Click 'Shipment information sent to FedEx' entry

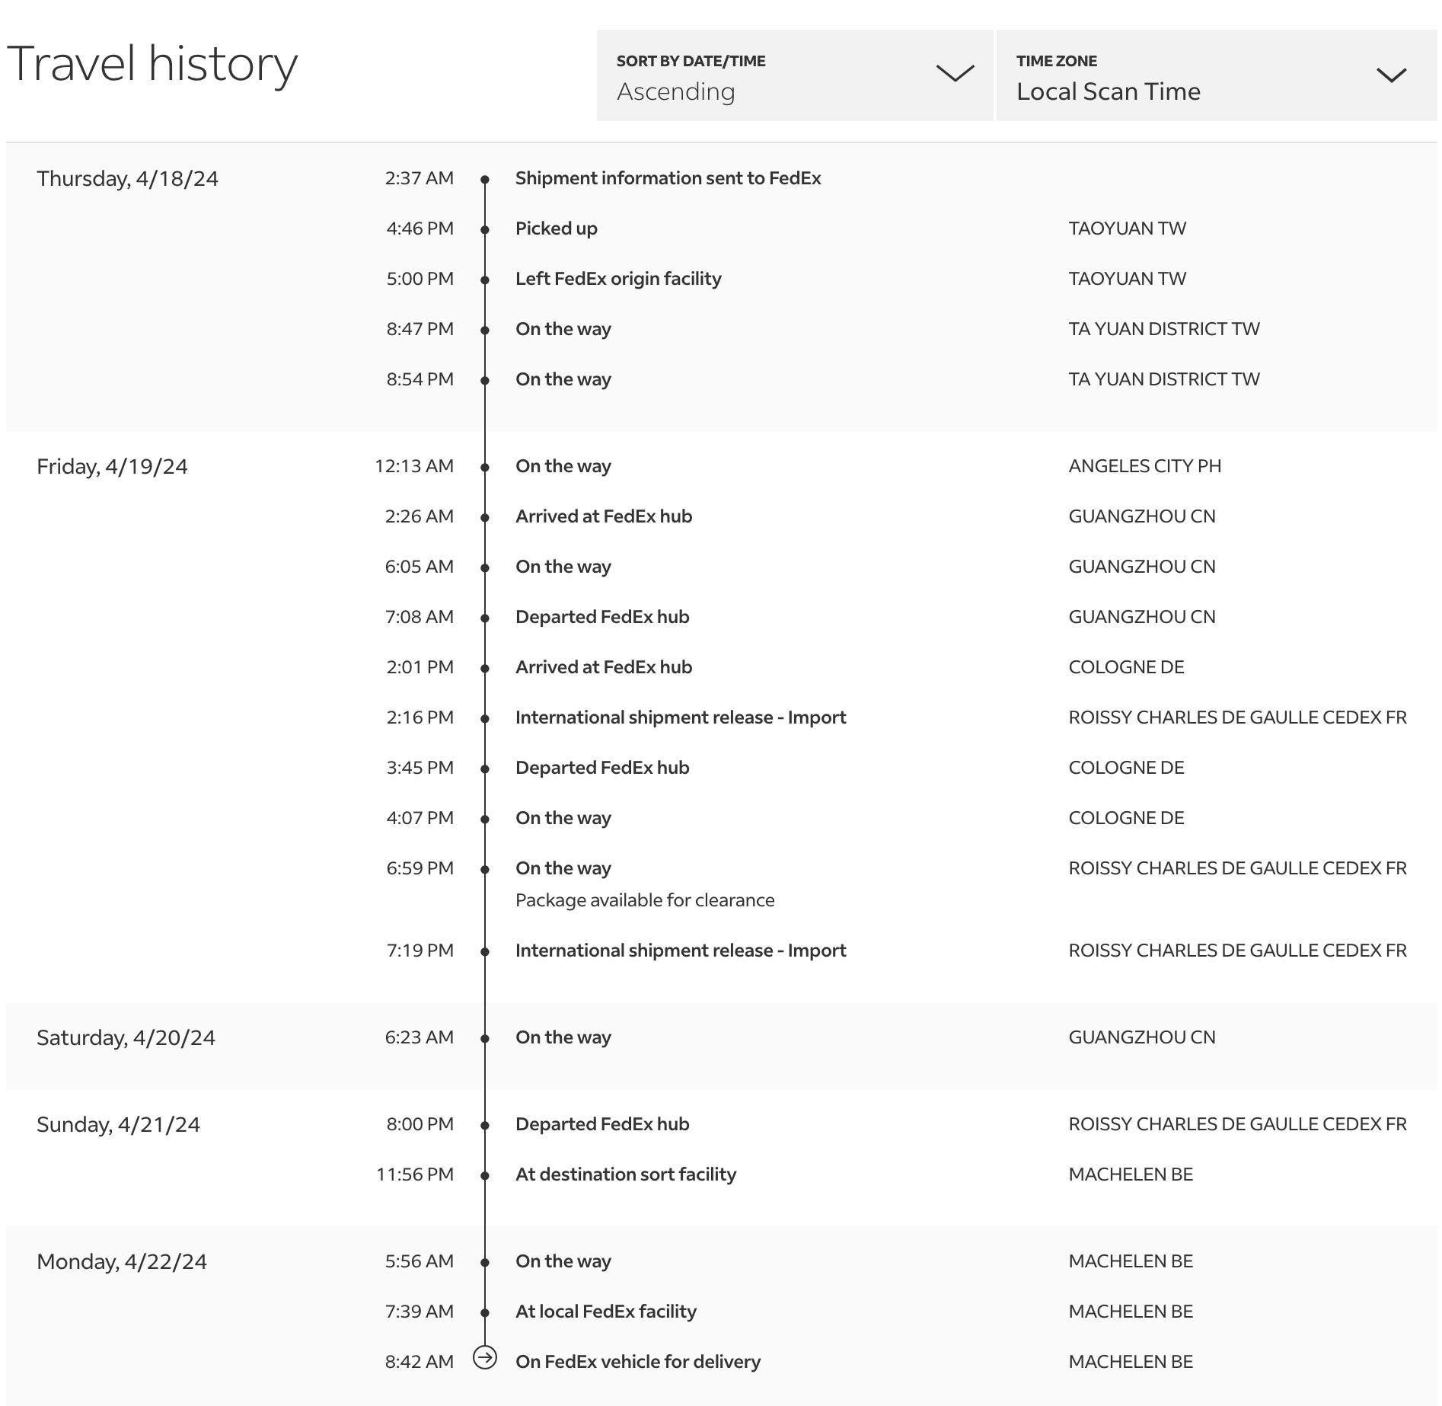[x=668, y=178]
